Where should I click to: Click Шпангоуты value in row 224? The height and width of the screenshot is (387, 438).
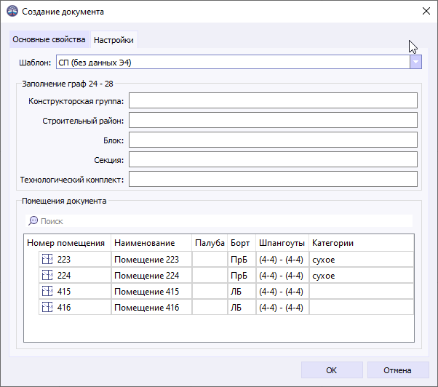(x=282, y=275)
